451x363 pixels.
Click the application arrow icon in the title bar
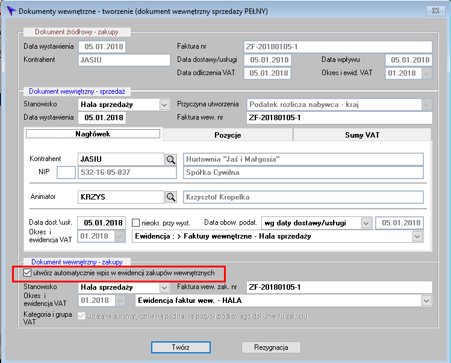[11, 11]
